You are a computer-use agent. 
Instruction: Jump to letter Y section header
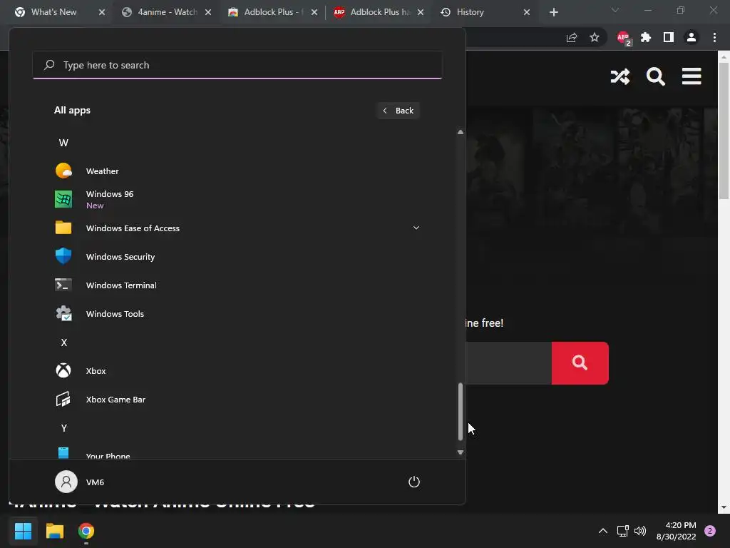[x=63, y=428]
